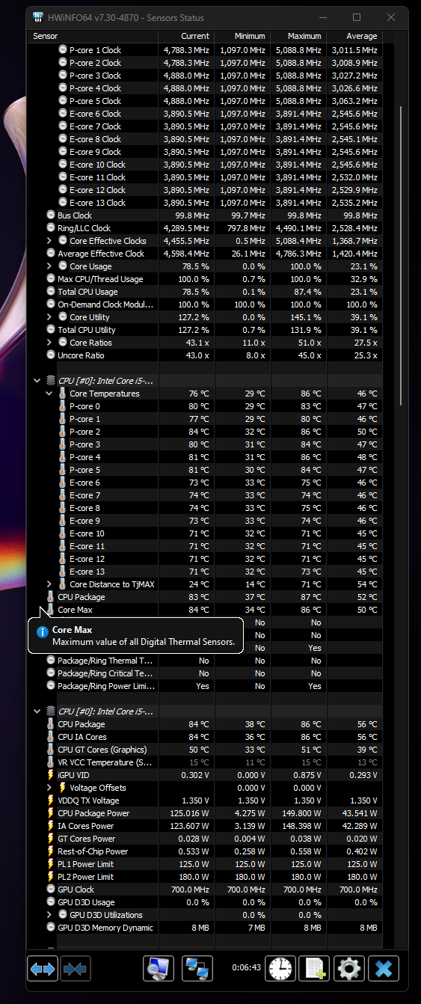Expand the GPU D3D Utilizations row

click(49, 915)
